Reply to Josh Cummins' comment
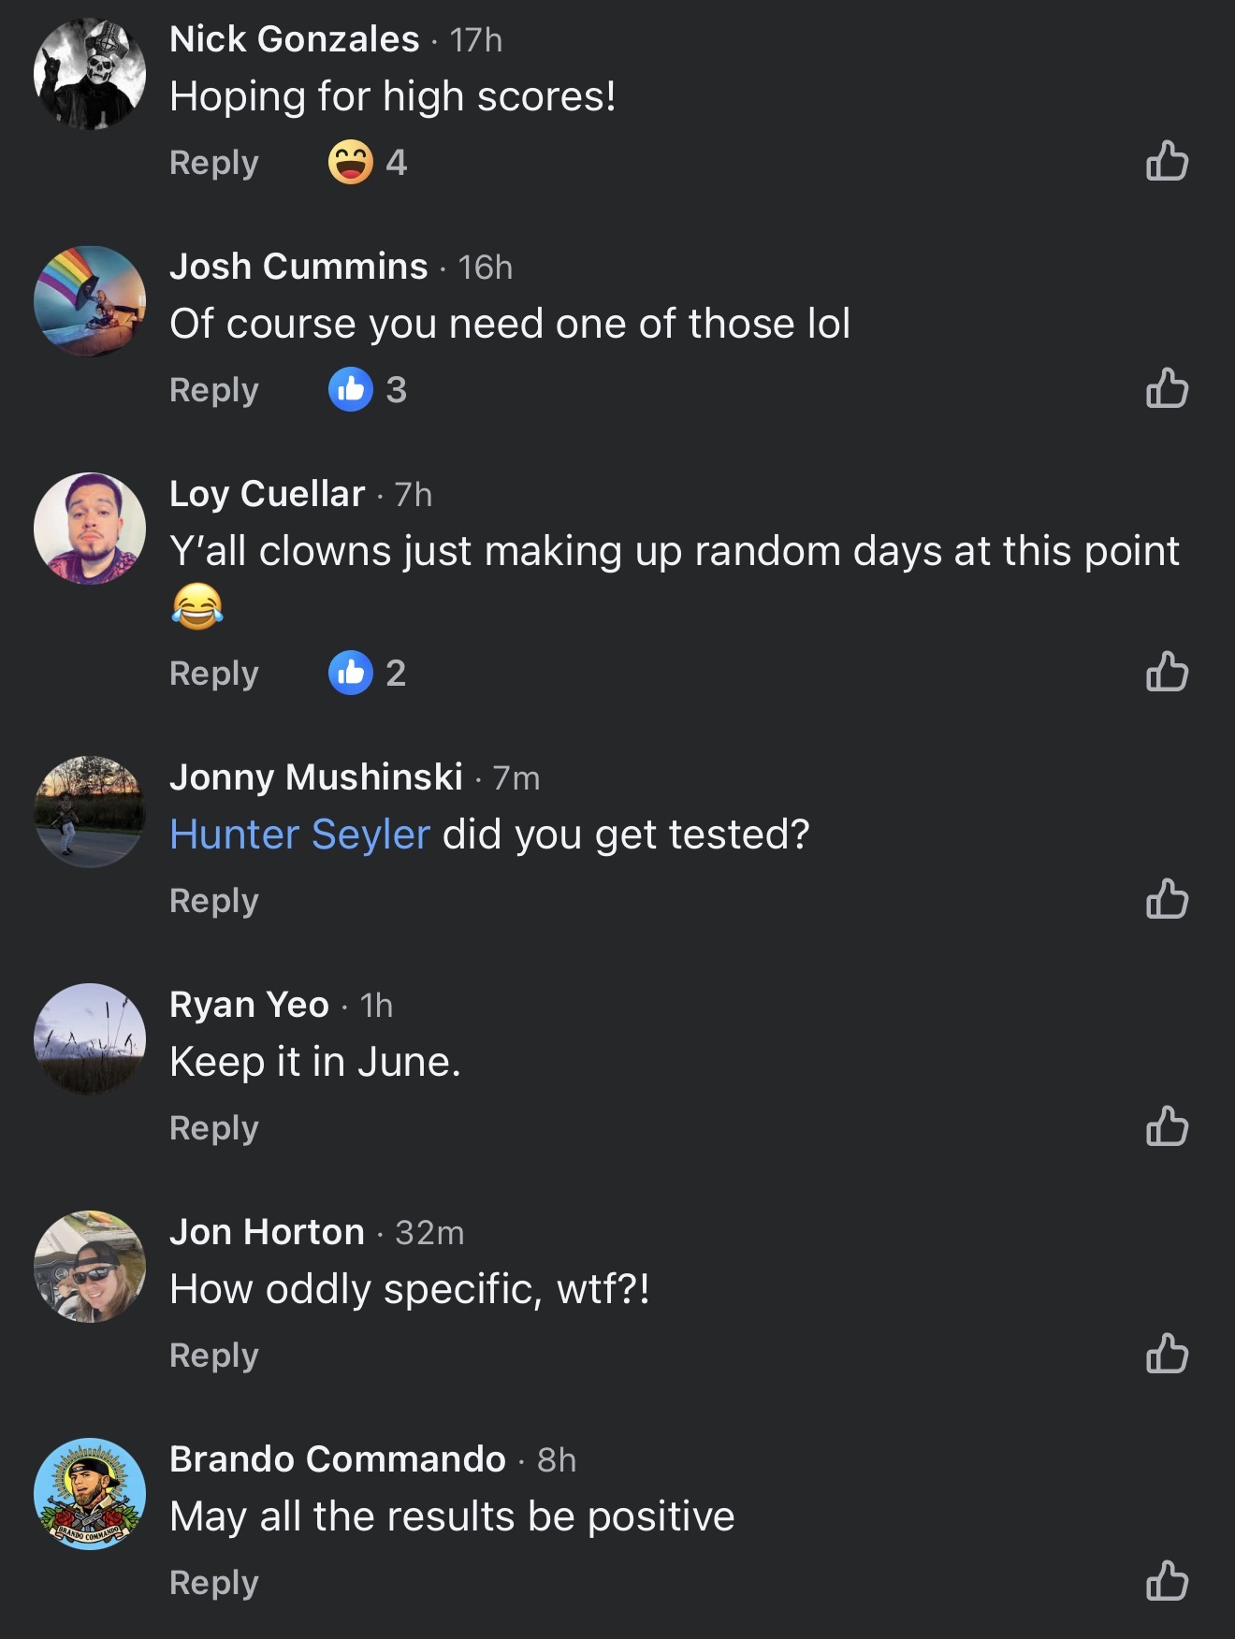The image size is (1235, 1639). pos(214,390)
